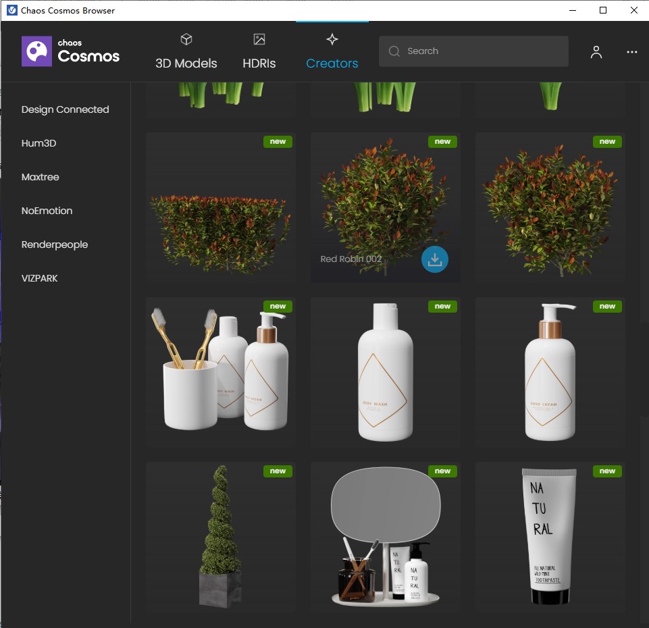
Task: Close the Chaos Cosmos Browser window
Action: tap(633, 10)
